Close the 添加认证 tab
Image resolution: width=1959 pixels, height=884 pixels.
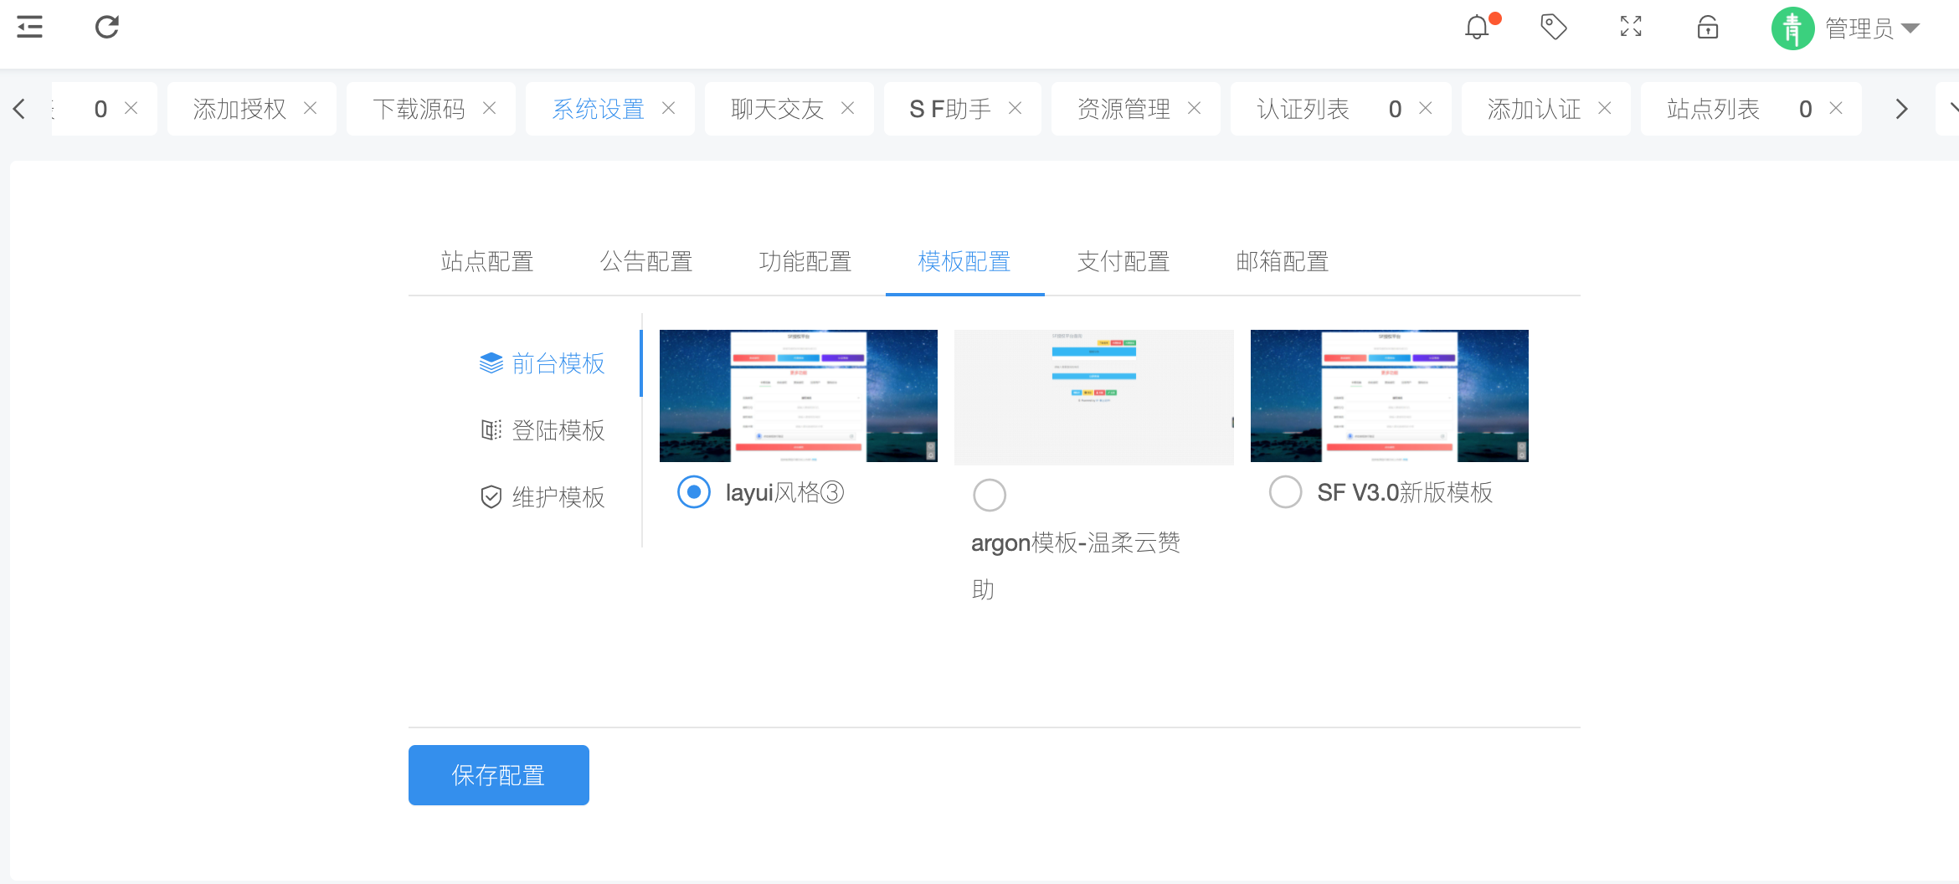point(1605,108)
